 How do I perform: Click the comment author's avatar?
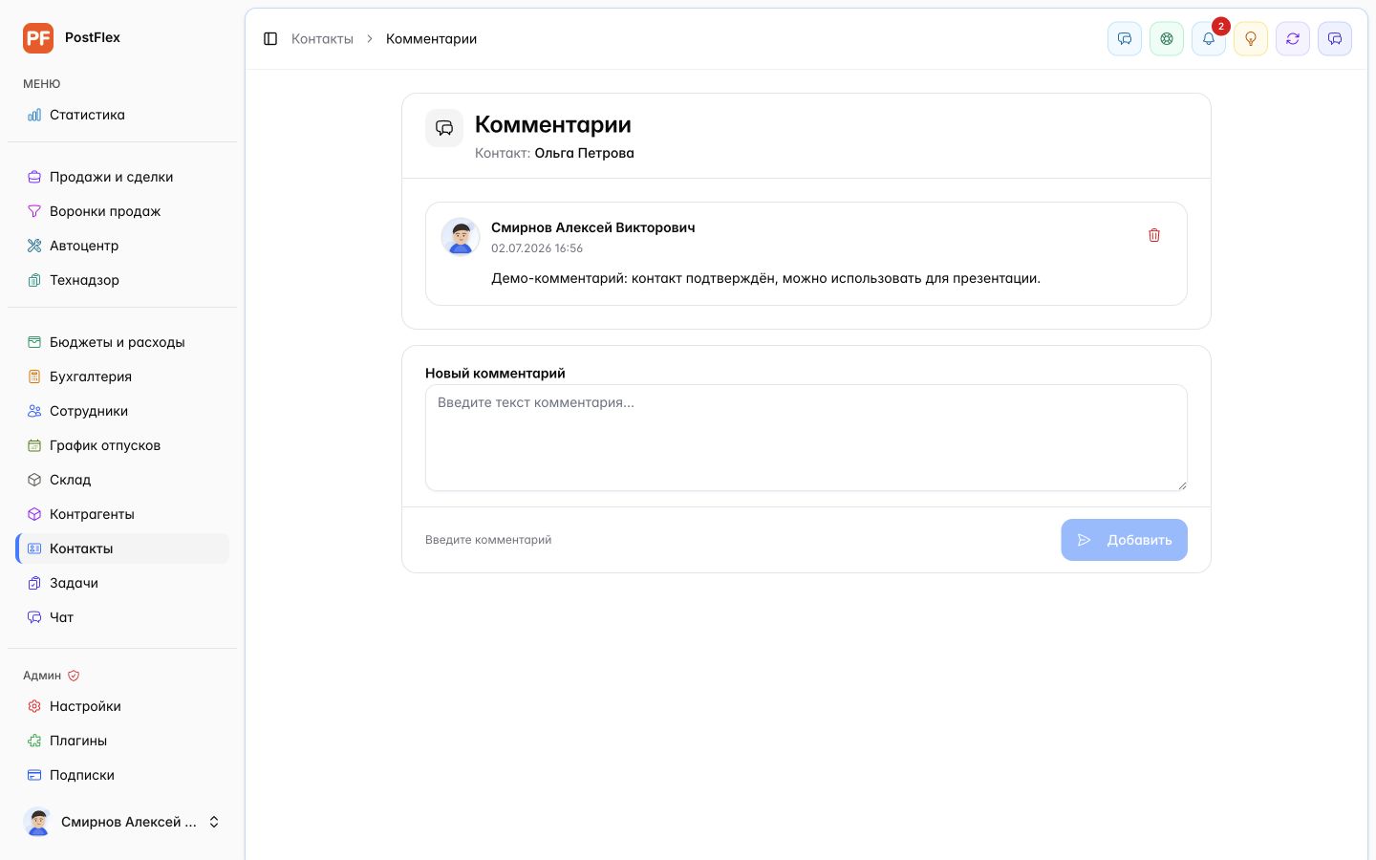coord(461,237)
